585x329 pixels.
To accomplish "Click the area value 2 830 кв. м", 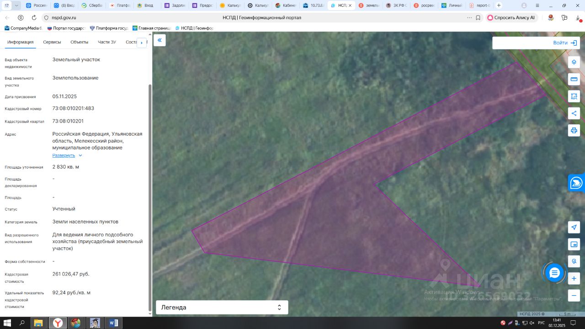I will (x=66, y=167).
